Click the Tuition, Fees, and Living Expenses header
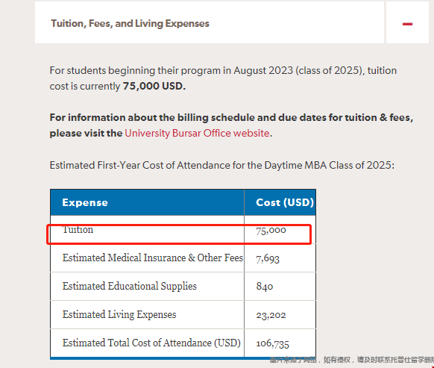The image size is (434, 368). (x=130, y=24)
